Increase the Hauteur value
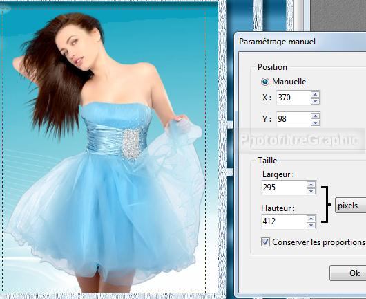 click(x=311, y=219)
